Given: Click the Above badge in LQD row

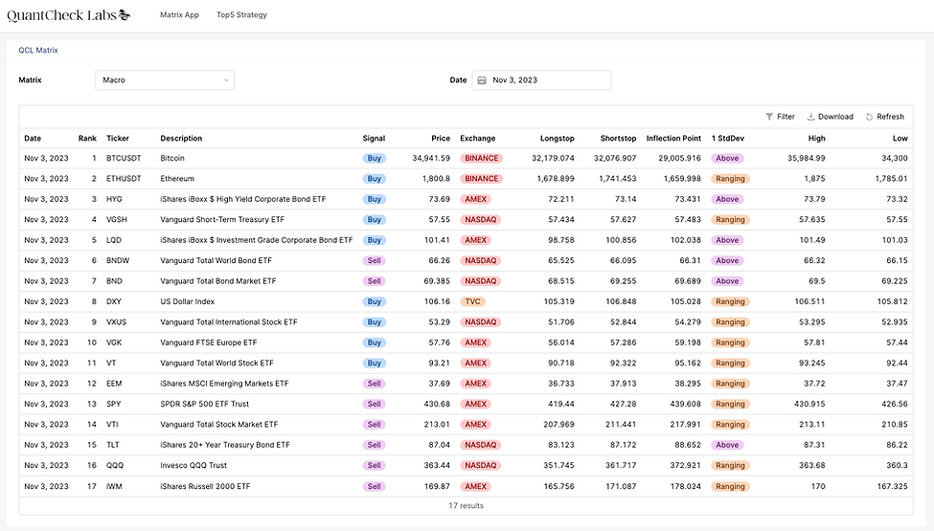Looking at the screenshot, I should click(x=727, y=240).
